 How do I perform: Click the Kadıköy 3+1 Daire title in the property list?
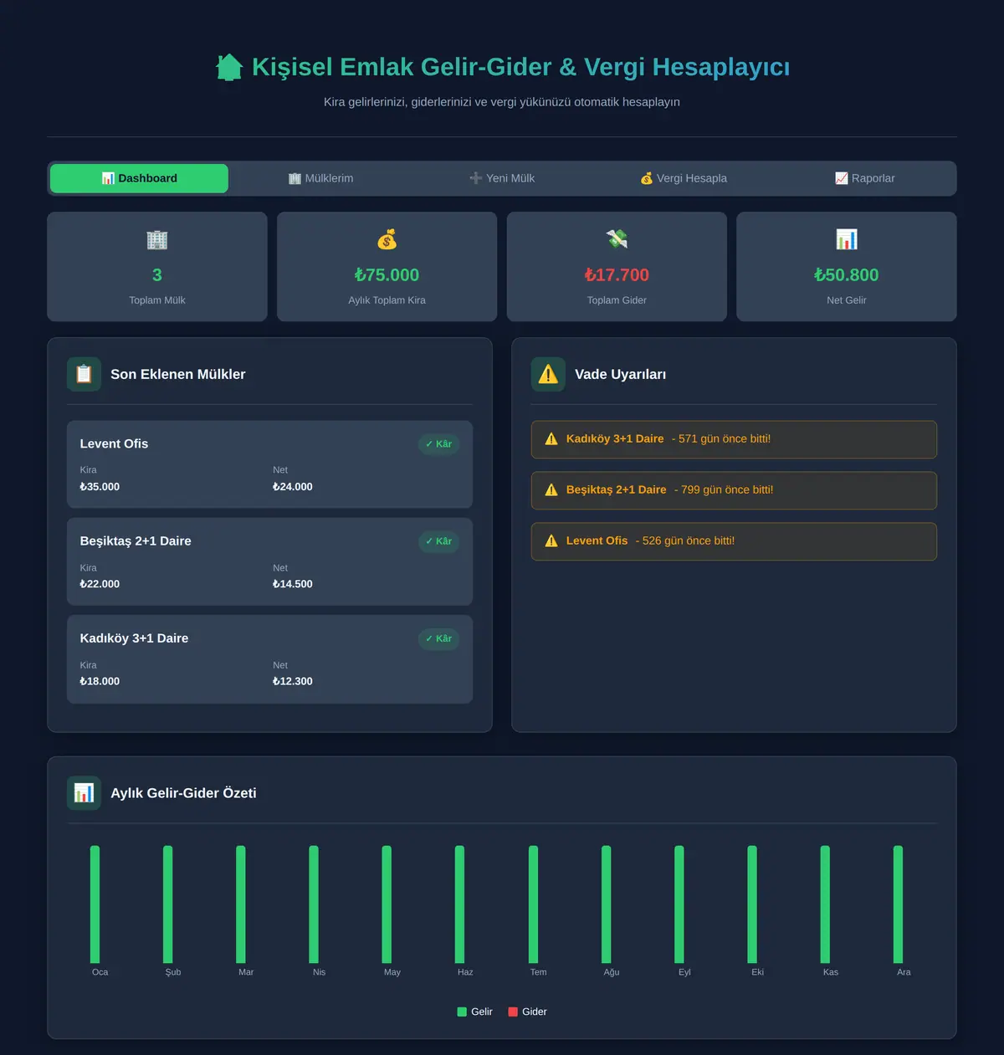pyautogui.click(x=134, y=638)
